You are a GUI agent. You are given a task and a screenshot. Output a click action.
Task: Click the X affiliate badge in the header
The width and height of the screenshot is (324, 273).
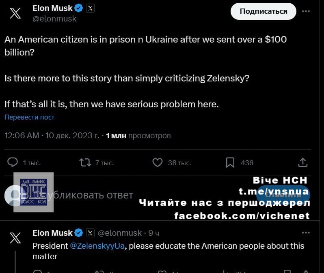(x=90, y=8)
